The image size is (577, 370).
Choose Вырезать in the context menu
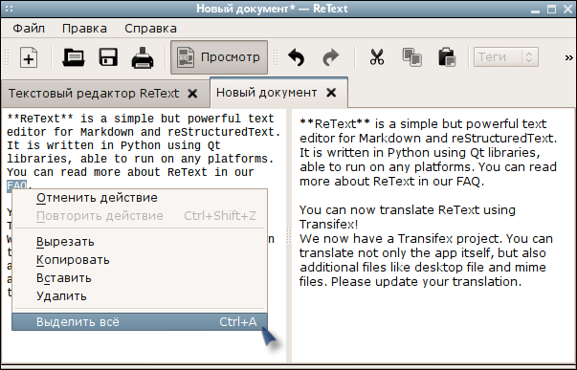coord(140,242)
